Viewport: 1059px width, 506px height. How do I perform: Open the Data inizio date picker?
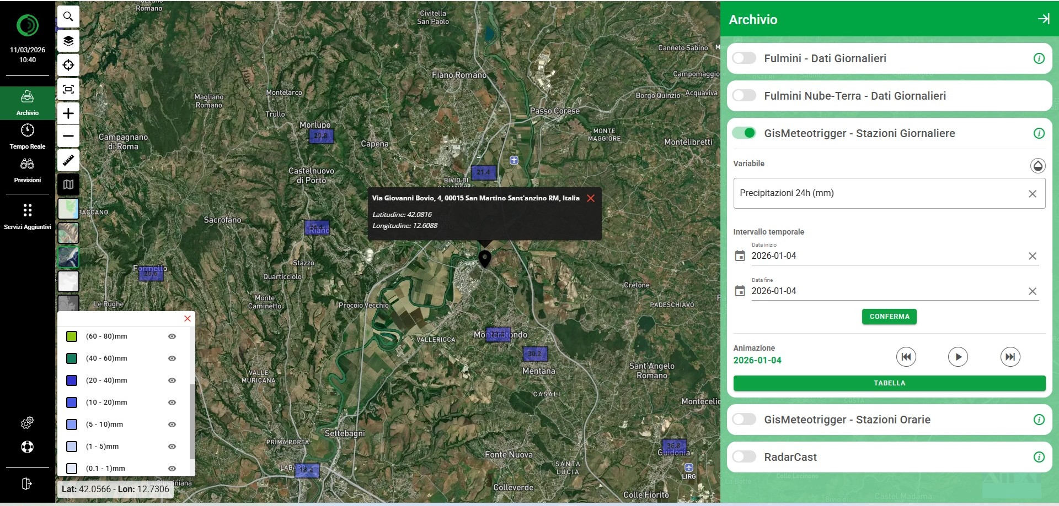point(740,256)
